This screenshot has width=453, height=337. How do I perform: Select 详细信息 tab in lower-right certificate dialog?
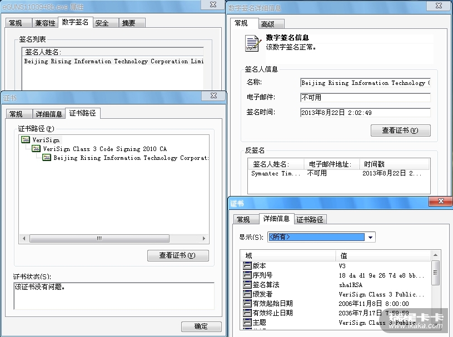pos(277,218)
